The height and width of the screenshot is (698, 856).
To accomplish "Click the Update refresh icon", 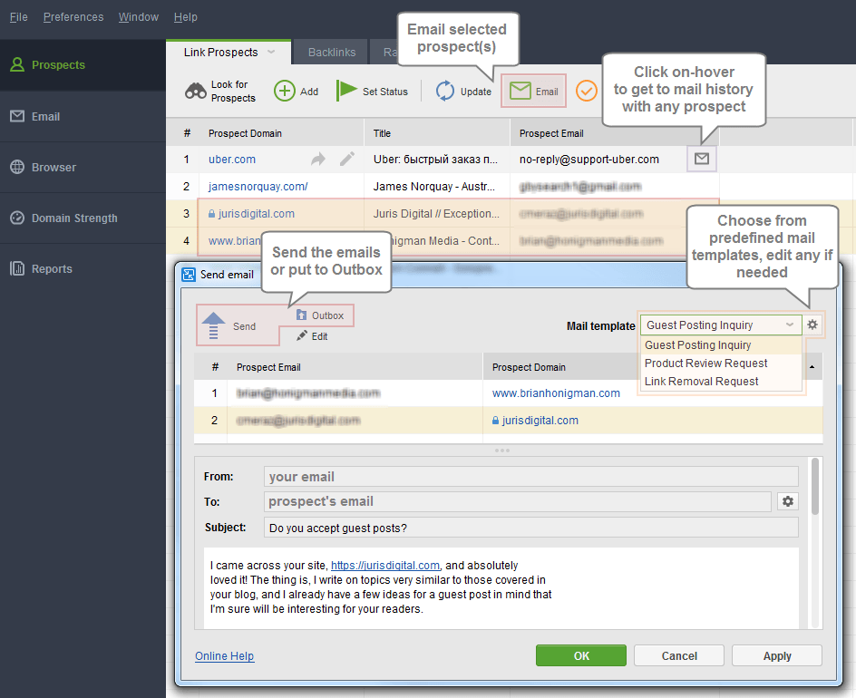I will (445, 91).
